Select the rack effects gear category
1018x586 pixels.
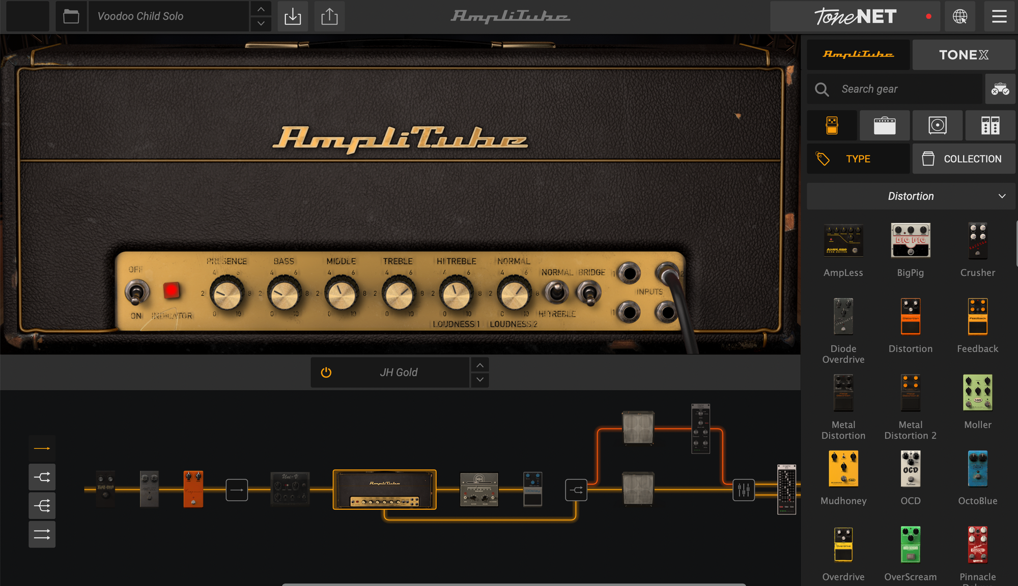click(x=990, y=125)
